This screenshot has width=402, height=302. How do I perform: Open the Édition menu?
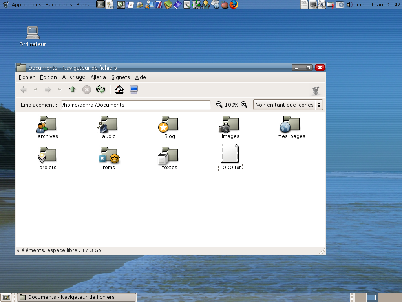pos(48,77)
